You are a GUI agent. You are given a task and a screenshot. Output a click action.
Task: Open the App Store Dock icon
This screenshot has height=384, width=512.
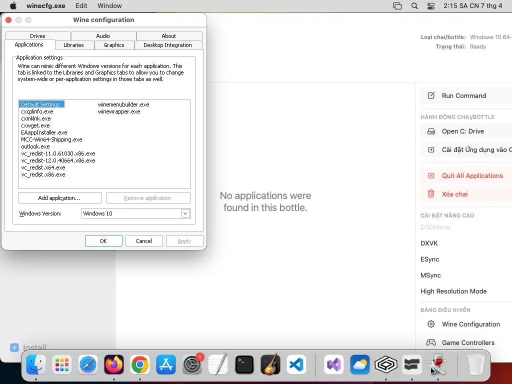click(166, 364)
